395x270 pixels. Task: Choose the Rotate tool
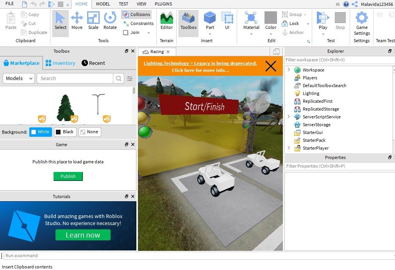click(x=110, y=21)
